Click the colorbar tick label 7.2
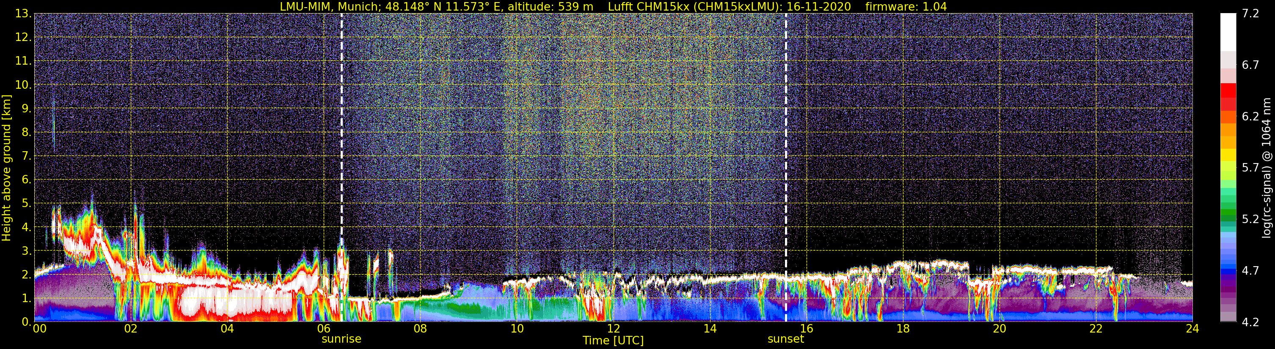1275x349 pixels. click(x=1250, y=14)
